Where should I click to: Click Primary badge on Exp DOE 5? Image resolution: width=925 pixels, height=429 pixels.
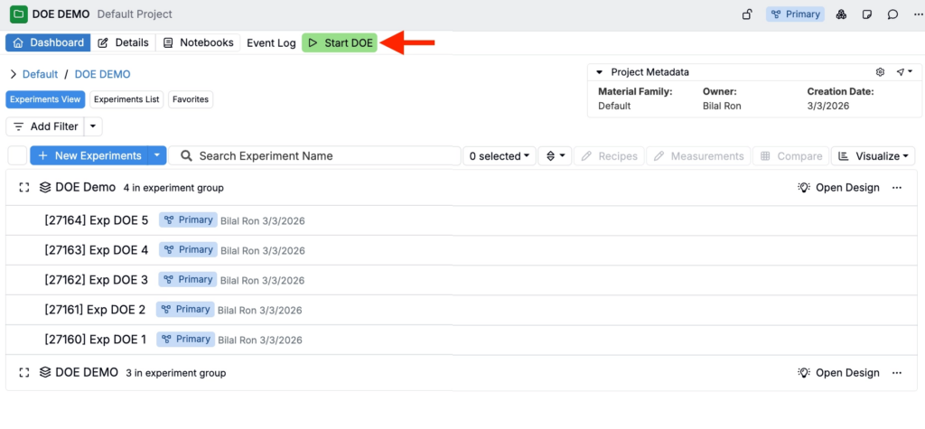(188, 220)
